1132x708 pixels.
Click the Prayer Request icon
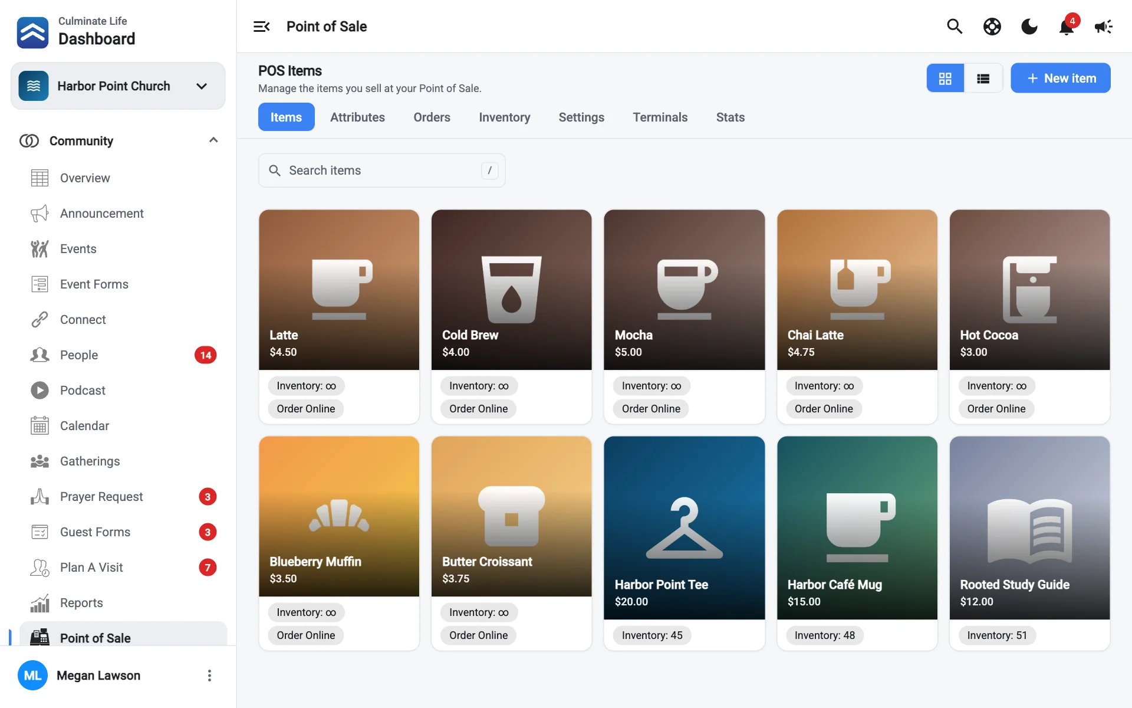(x=40, y=497)
